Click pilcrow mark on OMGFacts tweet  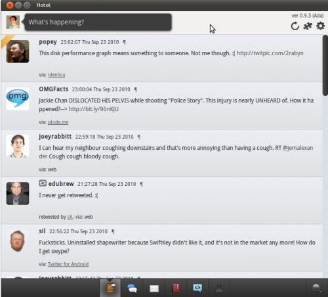tap(136, 89)
